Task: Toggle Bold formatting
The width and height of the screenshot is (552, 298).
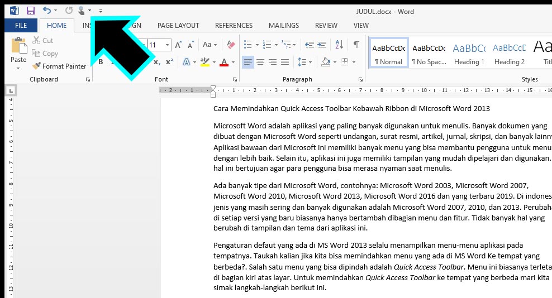Action: pos(101,62)
